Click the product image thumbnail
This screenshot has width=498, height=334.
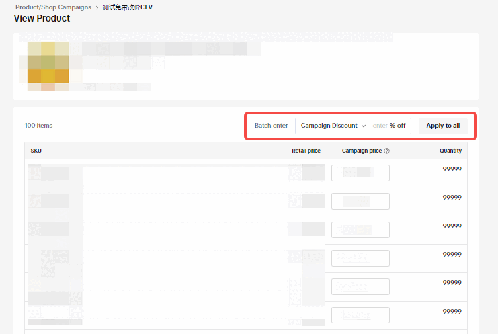(48, 65)
